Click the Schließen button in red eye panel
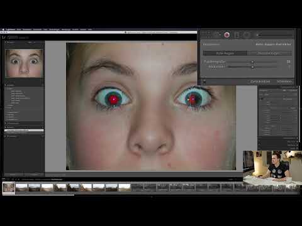This screenshot has width=302, height=226. tap(284, 82)
